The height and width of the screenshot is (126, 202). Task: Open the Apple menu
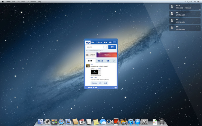3,2
